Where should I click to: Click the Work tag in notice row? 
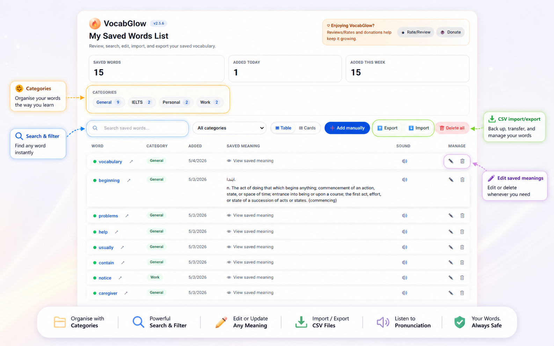[x=155, y=277]
